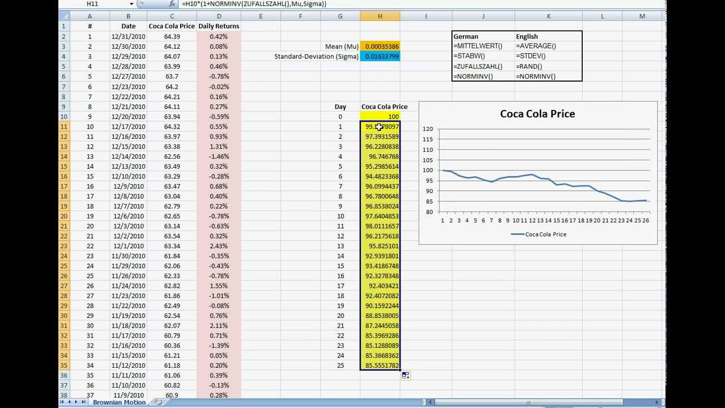Select row header 1
Viewport: 725px width, 408px height.
coord(63,26)
